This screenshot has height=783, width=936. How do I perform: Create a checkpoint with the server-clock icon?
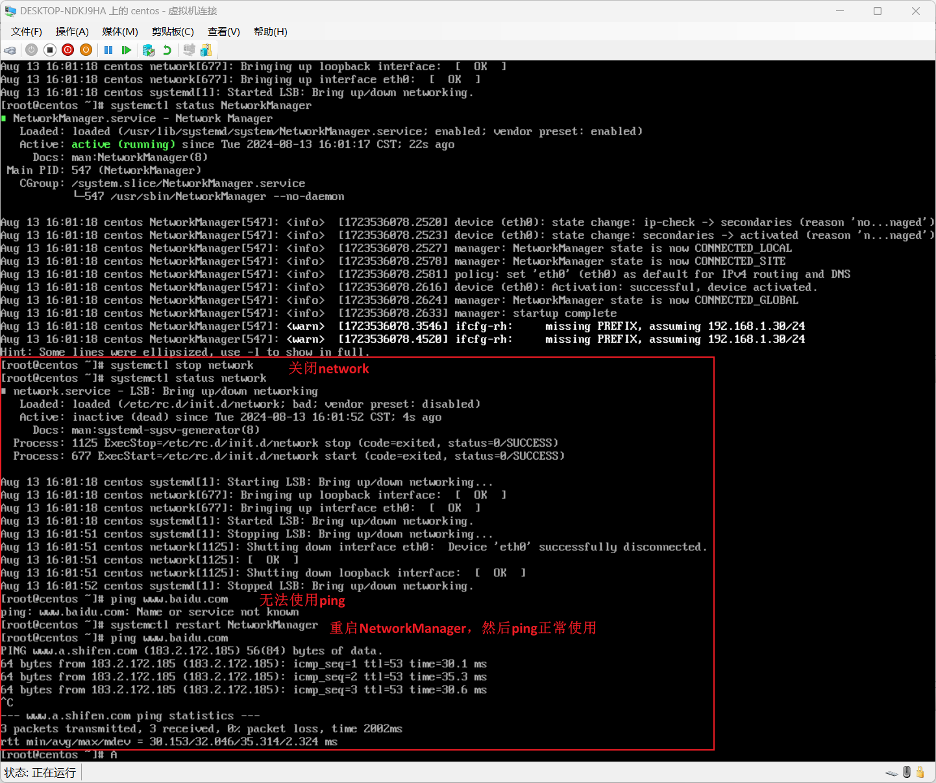(x=149, y=50)
